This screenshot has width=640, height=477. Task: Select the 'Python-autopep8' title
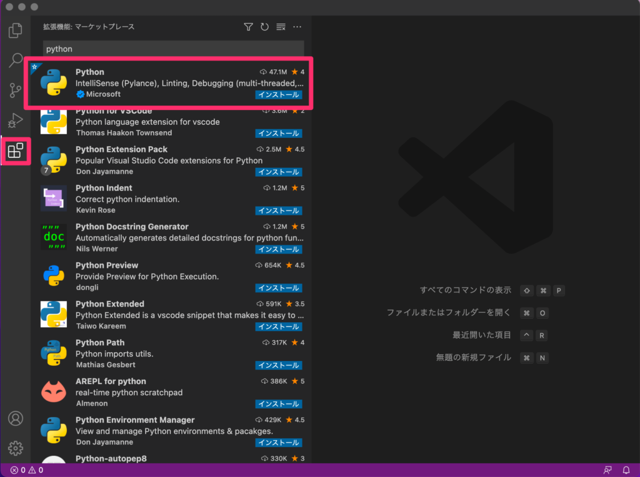click(x=111, y=459)
